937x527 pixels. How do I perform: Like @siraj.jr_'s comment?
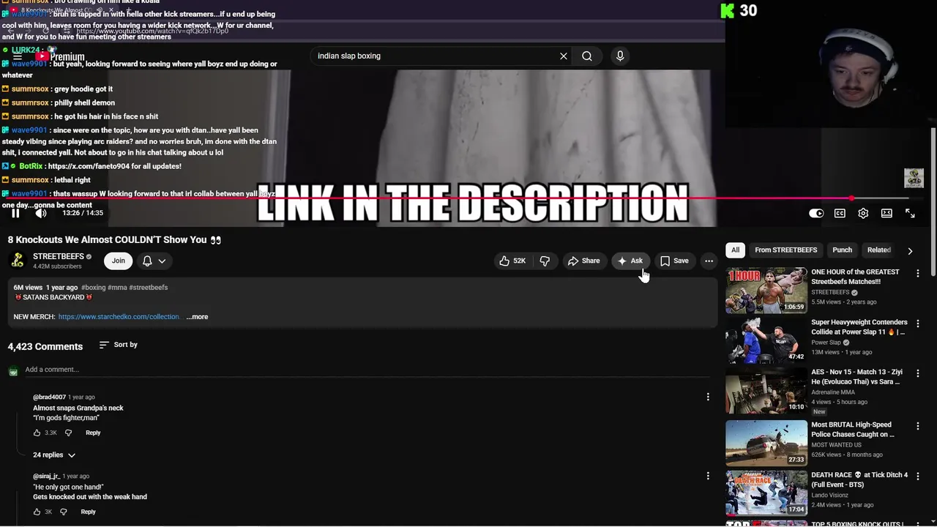tap(37, 512)
